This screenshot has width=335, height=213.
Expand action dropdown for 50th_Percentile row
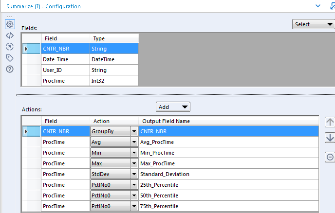(134, 195)
